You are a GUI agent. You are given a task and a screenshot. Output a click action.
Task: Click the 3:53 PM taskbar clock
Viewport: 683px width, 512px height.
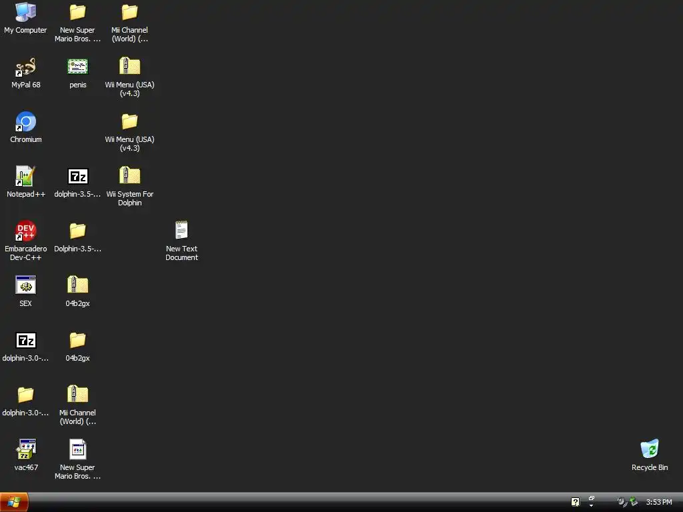point(659,503)
